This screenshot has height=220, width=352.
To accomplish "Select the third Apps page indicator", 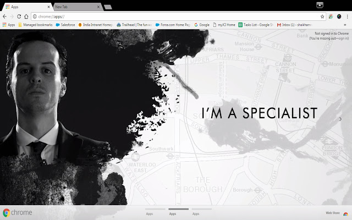I will (202, 212).
